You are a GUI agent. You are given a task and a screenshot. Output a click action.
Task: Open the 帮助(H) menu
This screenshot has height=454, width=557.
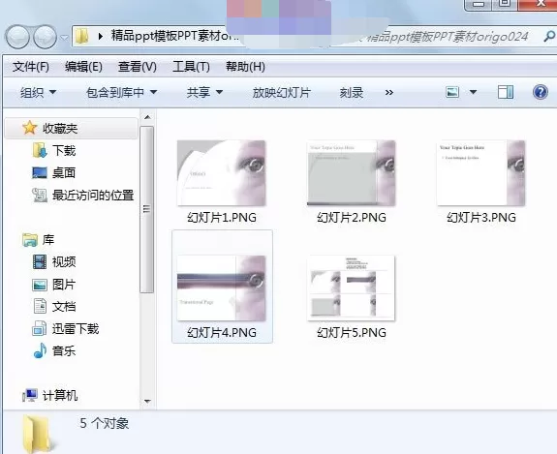coord(245,67)
